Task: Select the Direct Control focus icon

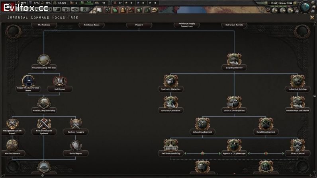Action: [297, 146]
